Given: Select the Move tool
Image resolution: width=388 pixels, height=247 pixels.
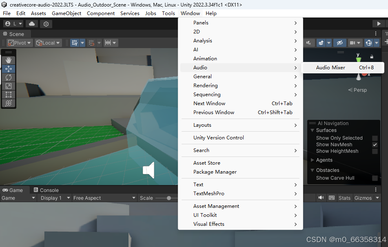Looking at the screenshot, I should pyautogui.click(x=9, y=69).
